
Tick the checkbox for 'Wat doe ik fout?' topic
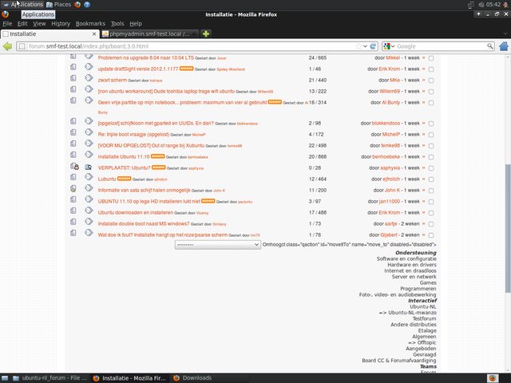pyautogui.click(x=431, y=235)
